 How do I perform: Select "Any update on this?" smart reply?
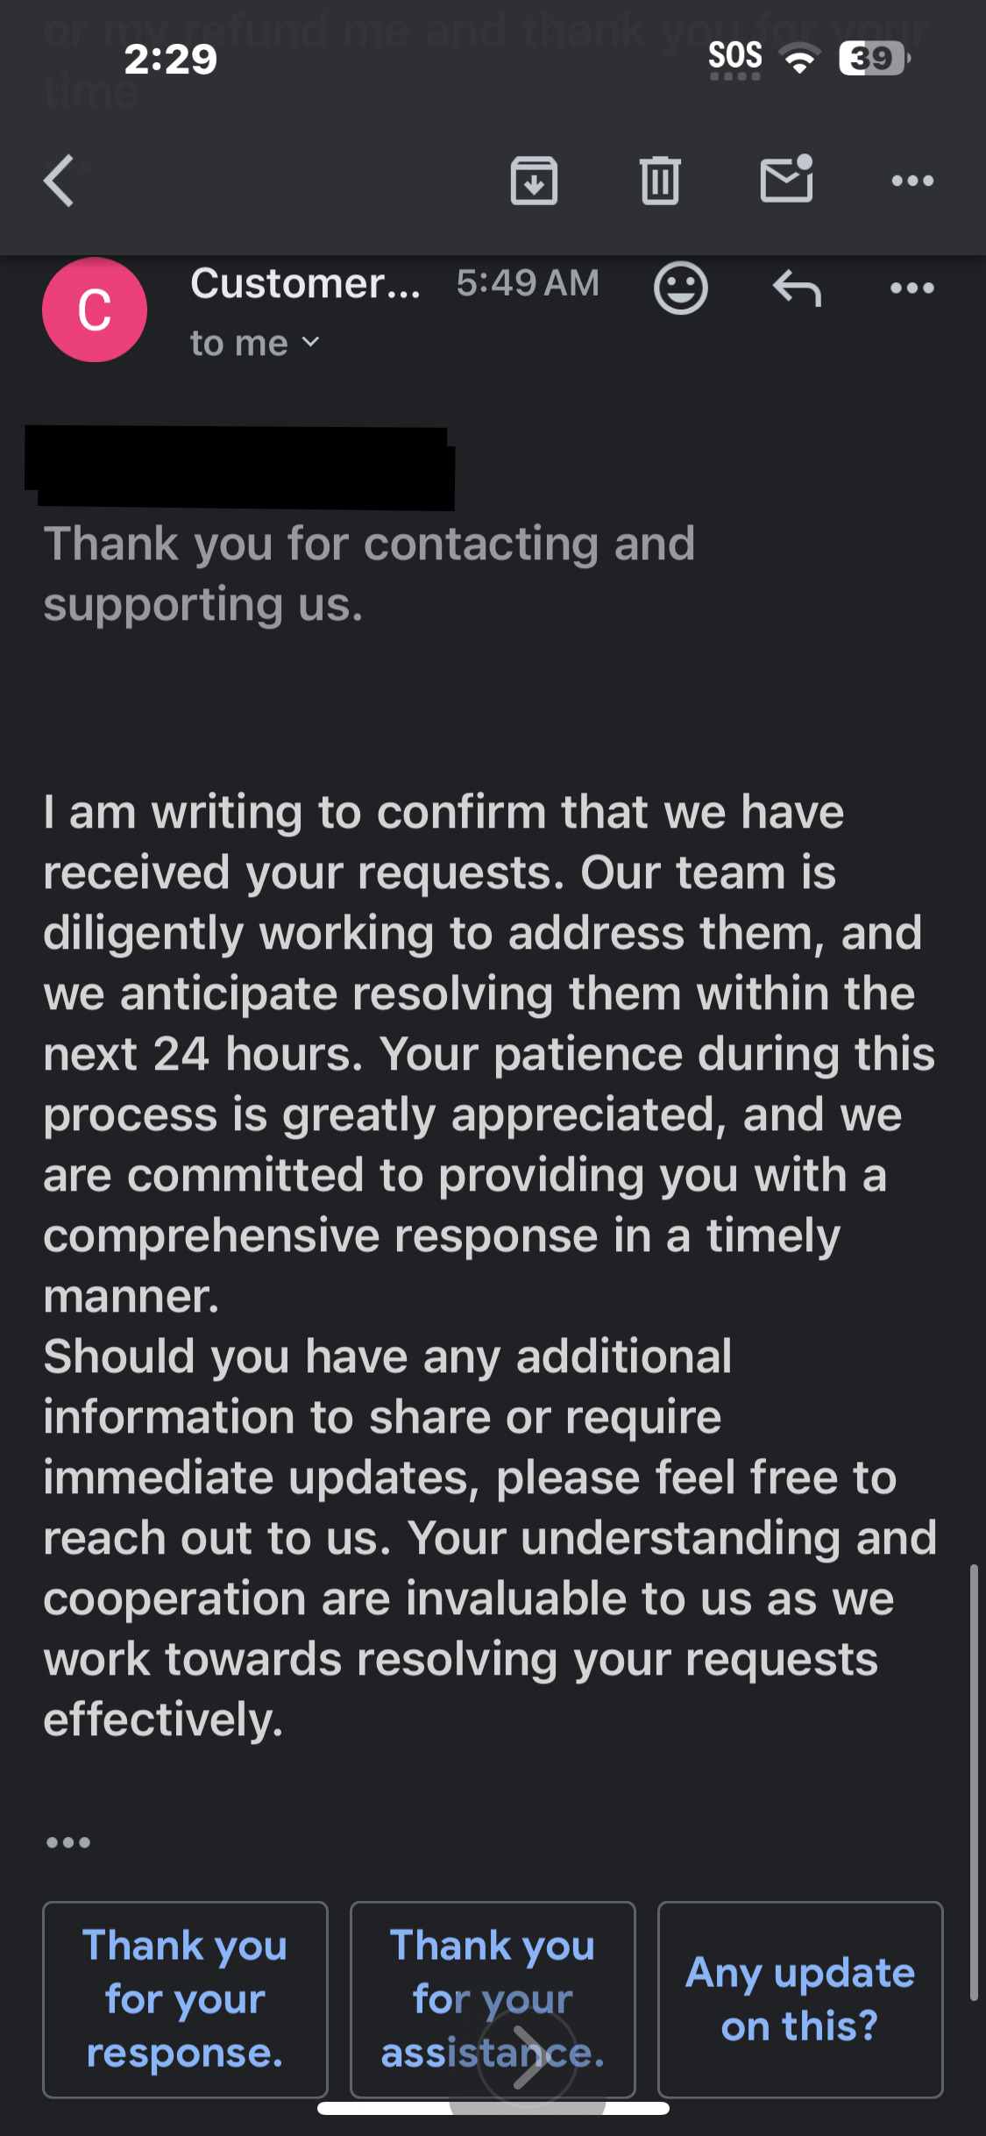(x=800, y=1999)
